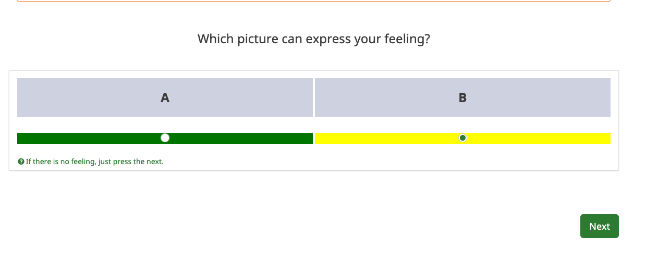Click the hint text about no feeling
Viewport: 646px width, 261px height.
click(94, 162)
